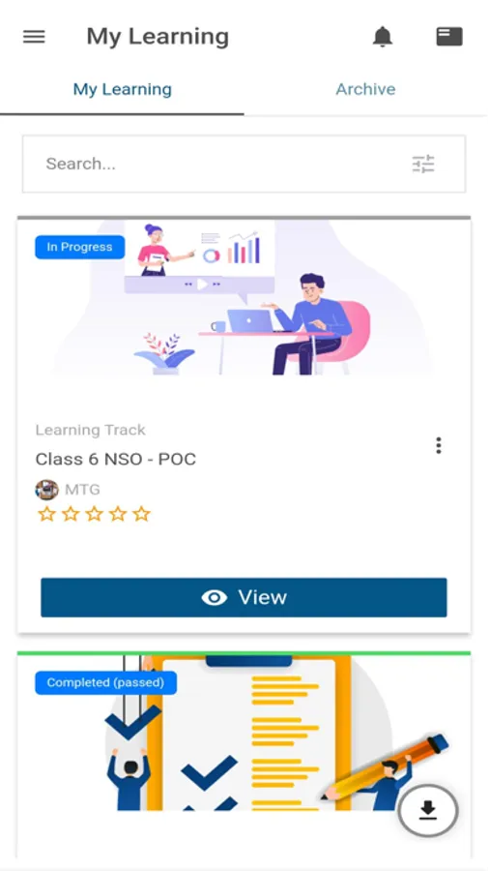Open the online class illustration thumbnail
The height and width of the screenshot is (871, 490).
244,297
